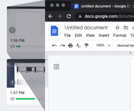
Task: Click the docs.google.com address bar
Action: click(105, 16)
